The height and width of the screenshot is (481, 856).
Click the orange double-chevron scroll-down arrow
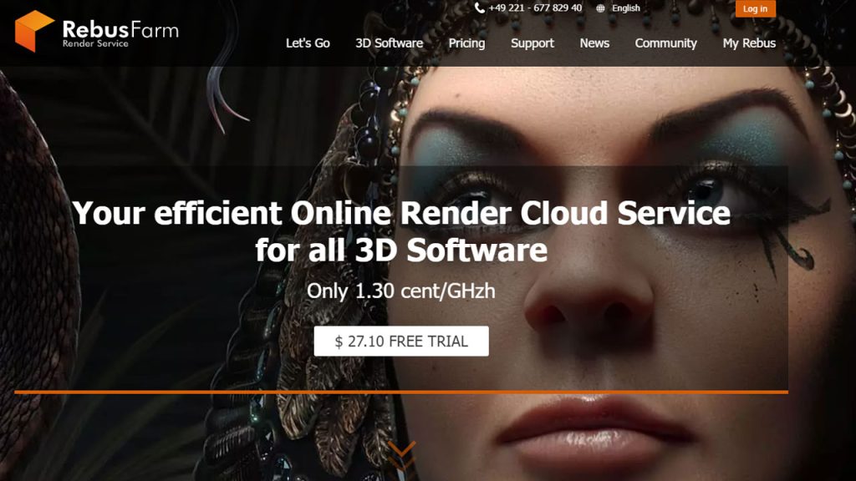pyautogui.click(x=401, y=454)
